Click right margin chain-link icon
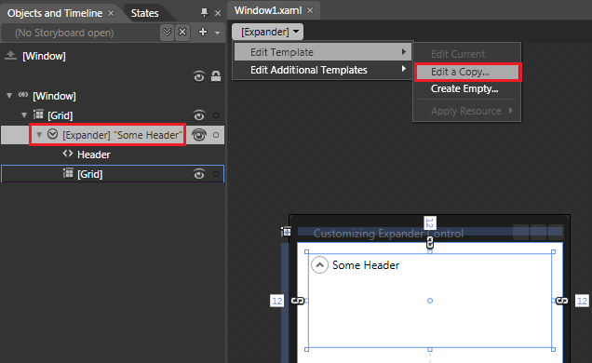 click(562, 301)
